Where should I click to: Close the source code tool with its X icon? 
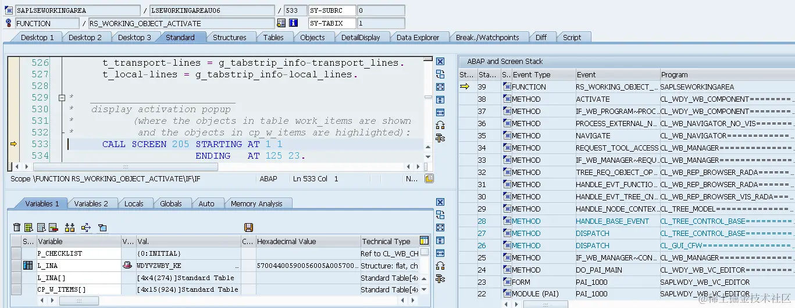click(x=440, y=62)
